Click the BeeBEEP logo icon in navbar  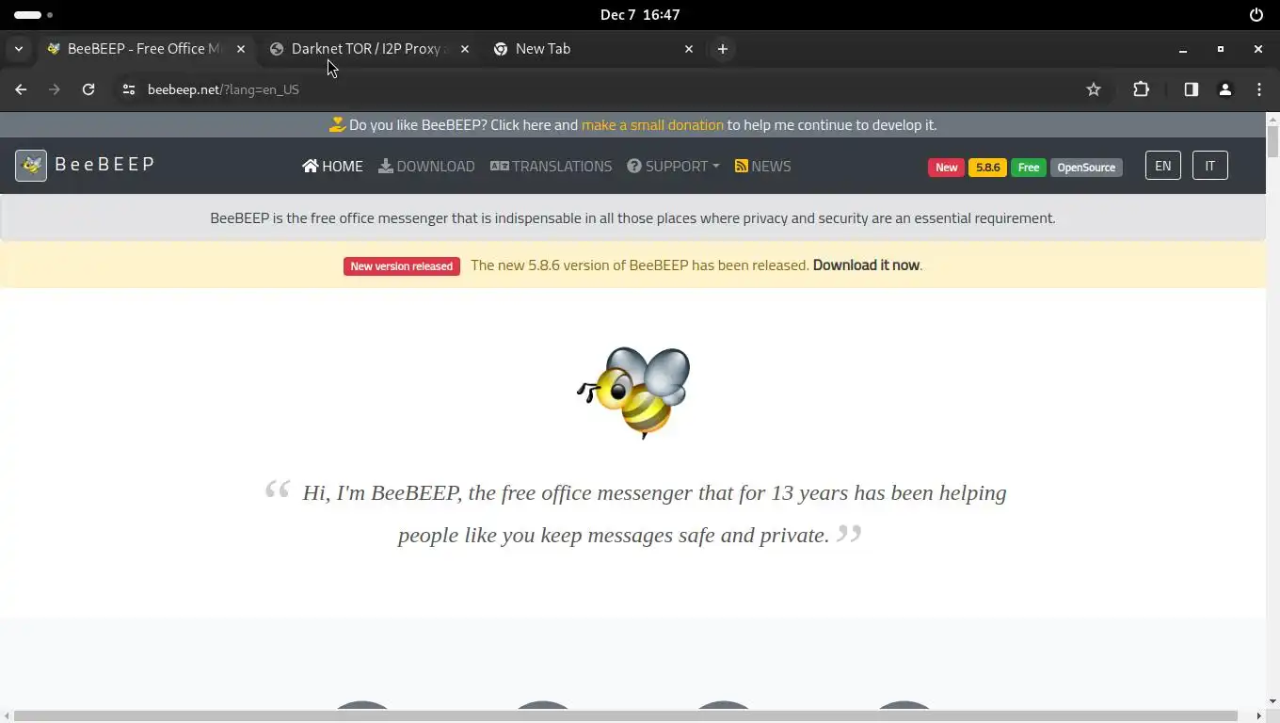pyautogui.click(x=31, y=166)
